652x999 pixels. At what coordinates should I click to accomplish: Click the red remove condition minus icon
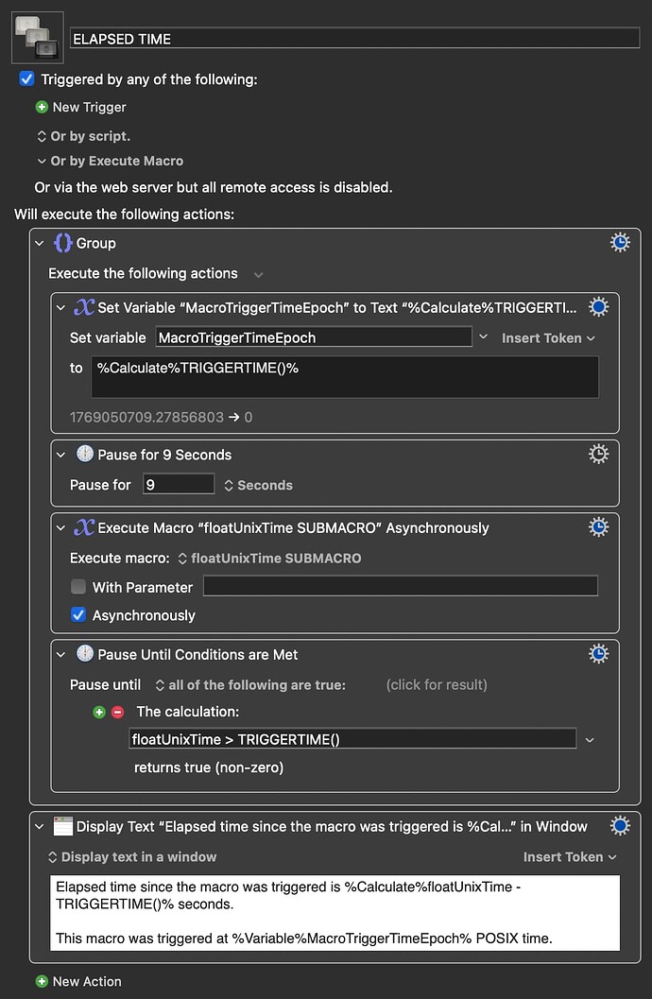tap(117, 712)
